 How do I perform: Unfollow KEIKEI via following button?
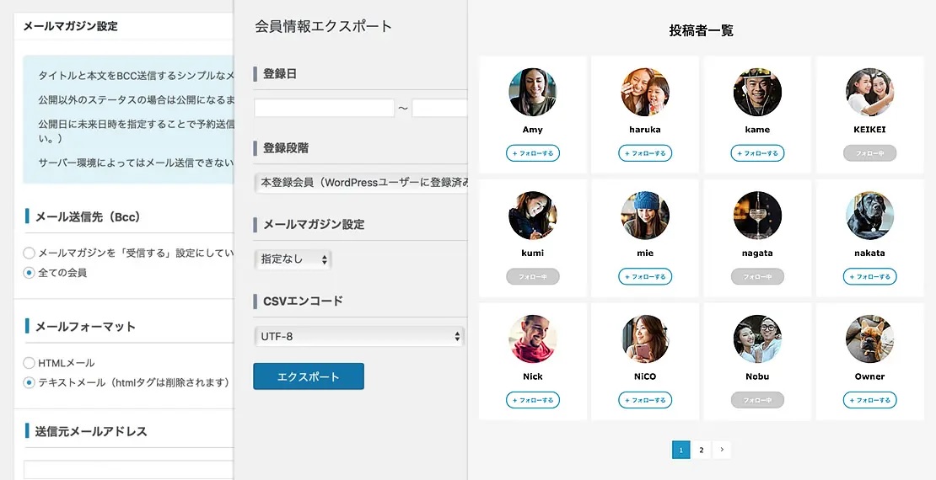point(869,153)
